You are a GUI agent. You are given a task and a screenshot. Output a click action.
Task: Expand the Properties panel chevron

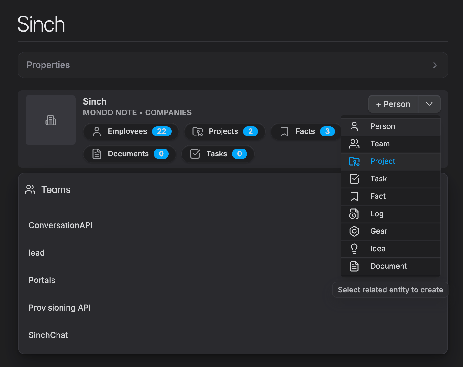click(x=435, y=65)
